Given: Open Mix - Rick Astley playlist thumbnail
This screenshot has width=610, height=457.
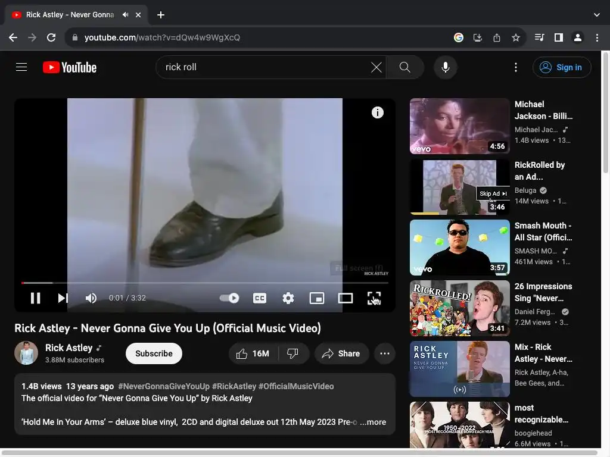Looking at the screenshot, I should click(x=460, y=369).
